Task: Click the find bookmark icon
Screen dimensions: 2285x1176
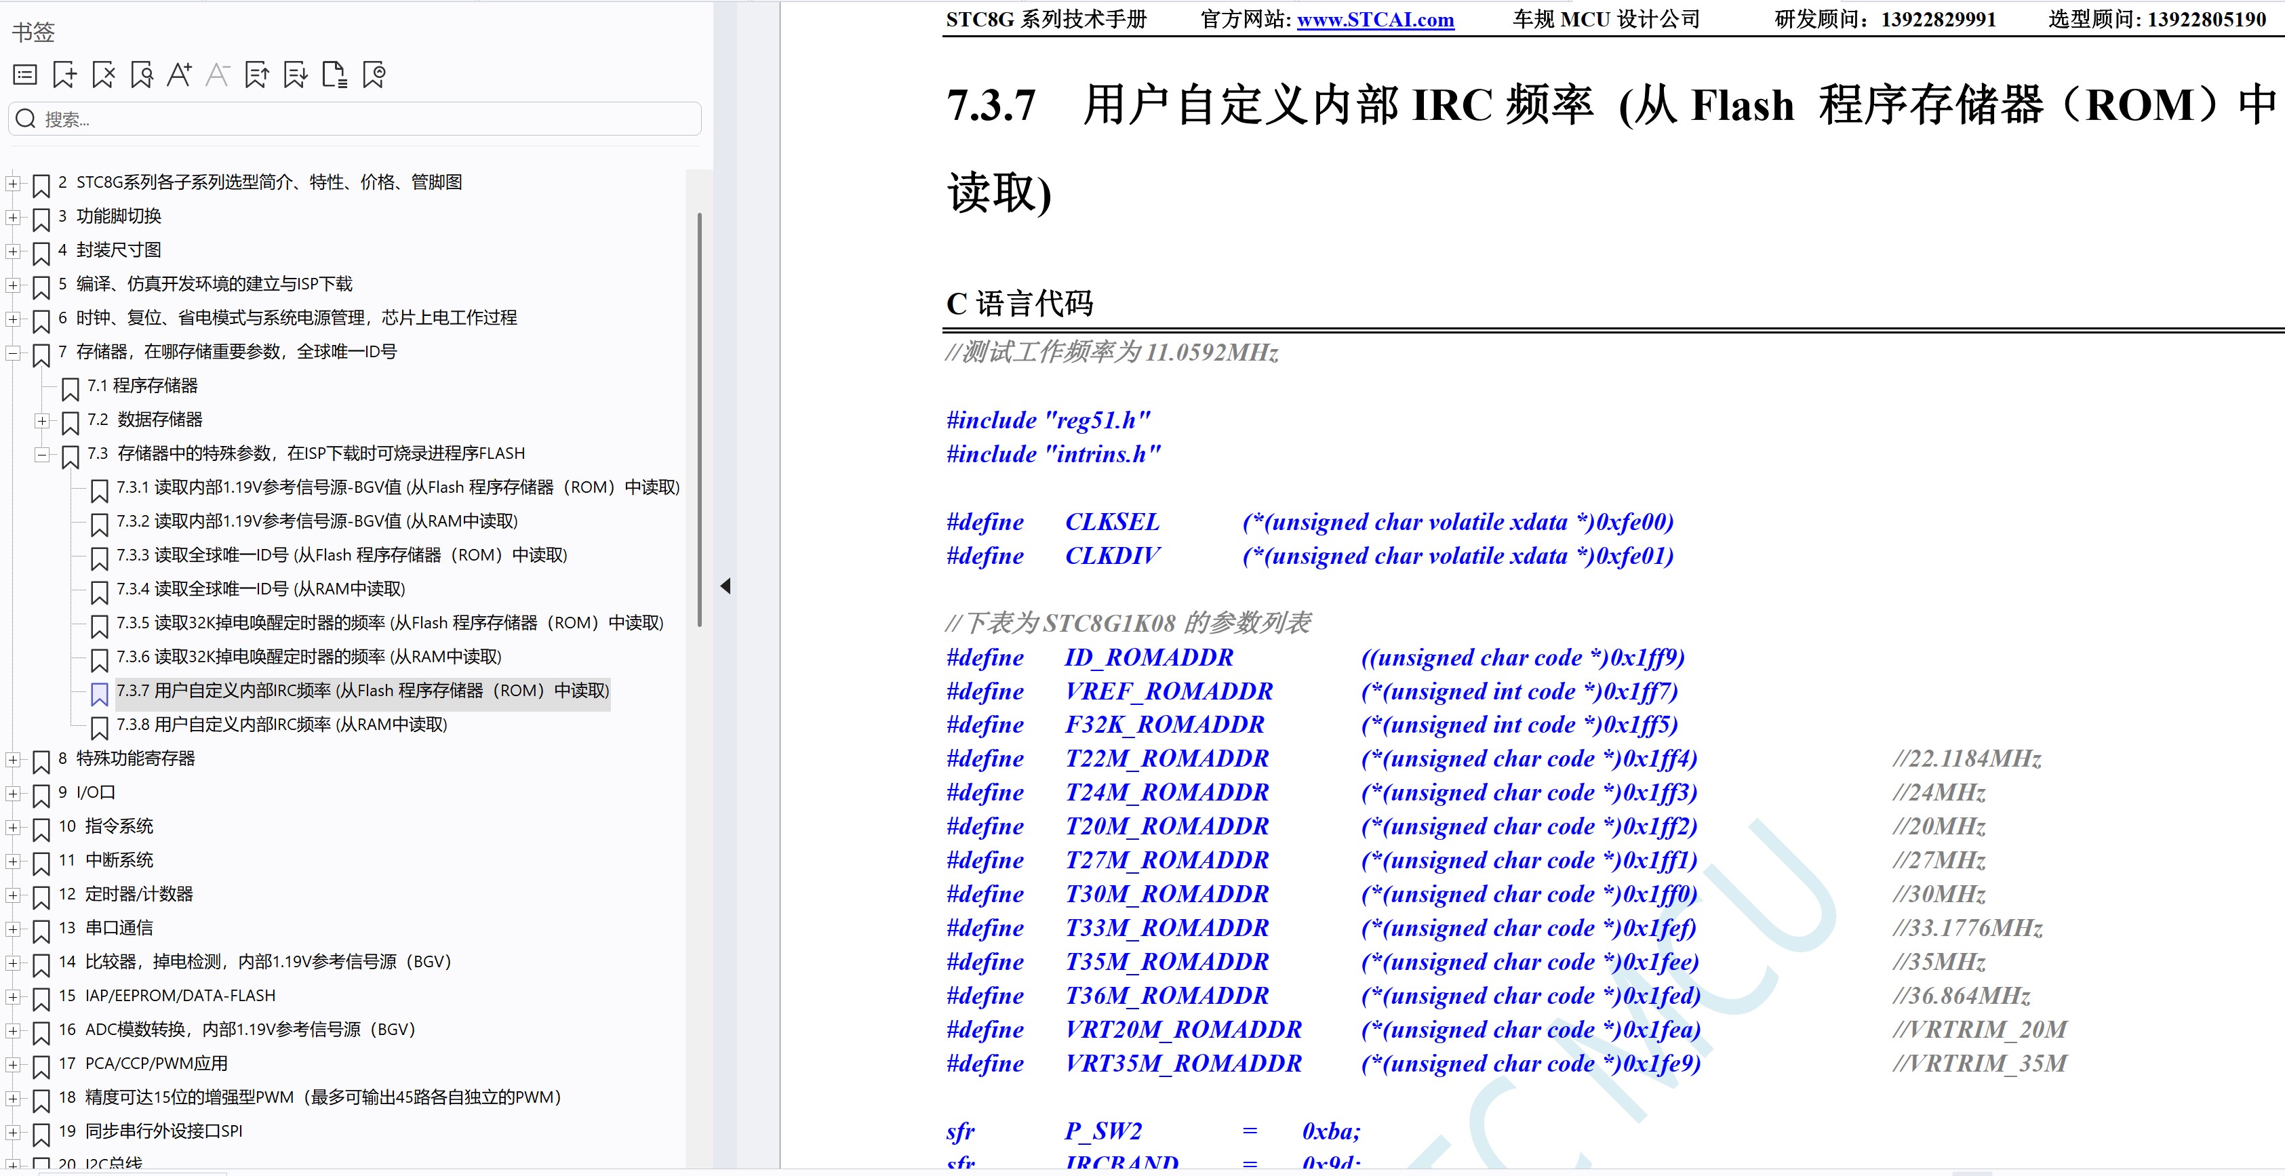Action: point(141,75)
